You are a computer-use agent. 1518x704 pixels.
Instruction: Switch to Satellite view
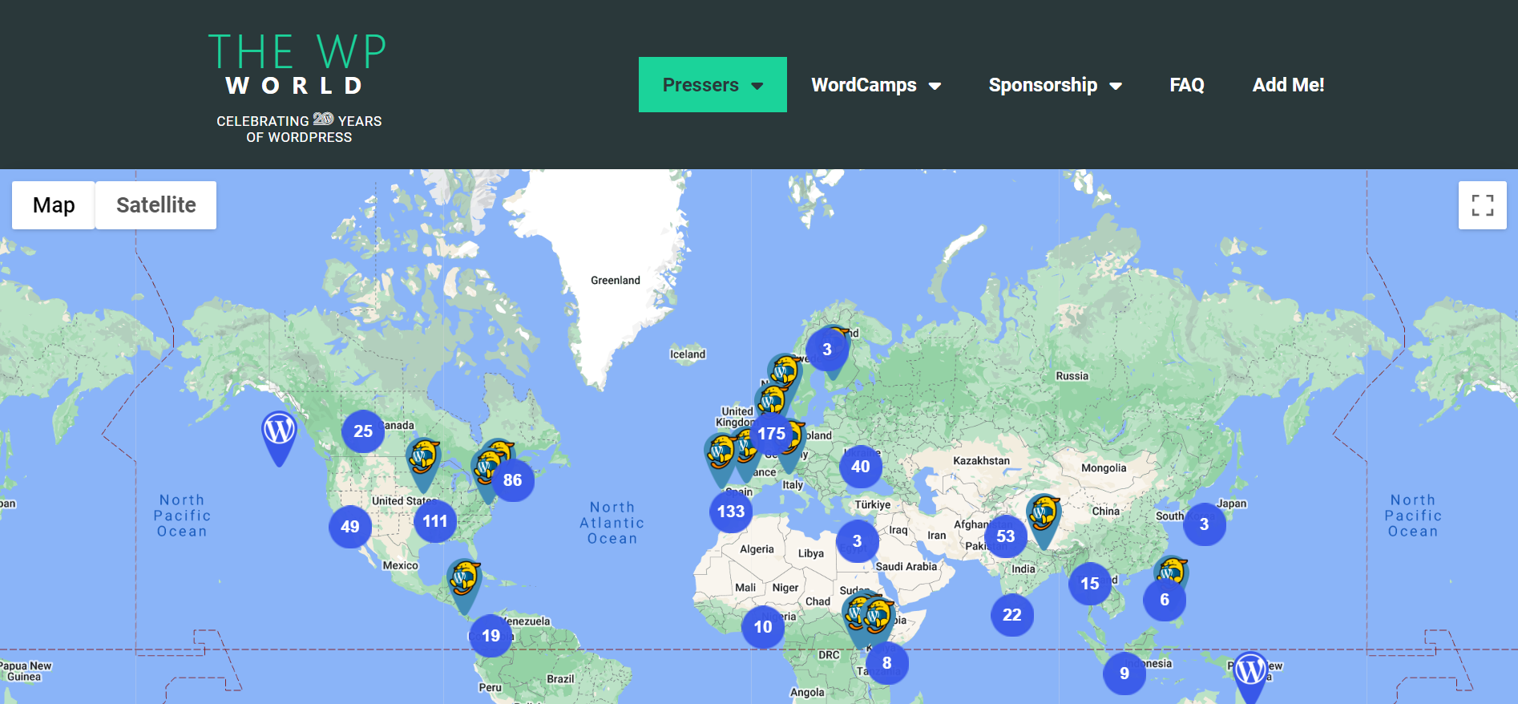156,205
